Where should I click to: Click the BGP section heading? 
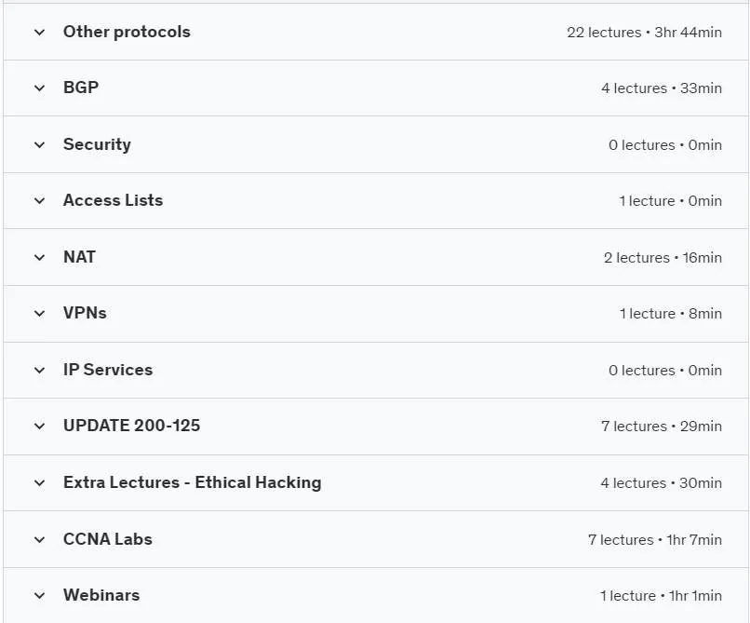coord(81,88)
